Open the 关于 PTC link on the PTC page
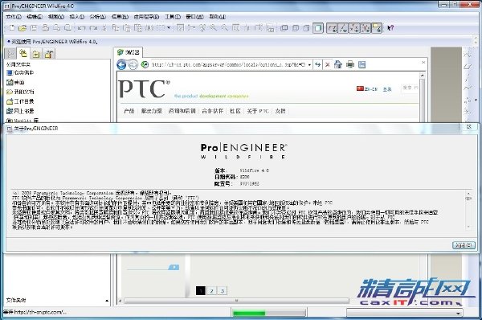The width and height of the screenshot is (482, 320). (x=258, y=111)
